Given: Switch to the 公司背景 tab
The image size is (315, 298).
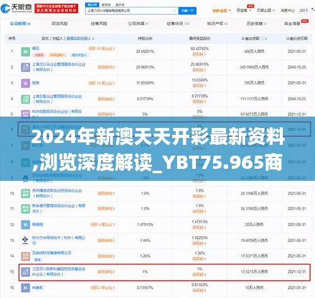Looking at the screenshot, I should pyautogui.click(x=20, y=23).
